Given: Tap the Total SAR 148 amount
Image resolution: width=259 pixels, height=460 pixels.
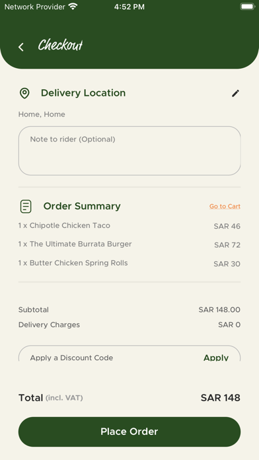Looking at the screenshot, I should [x=221, y=398].
